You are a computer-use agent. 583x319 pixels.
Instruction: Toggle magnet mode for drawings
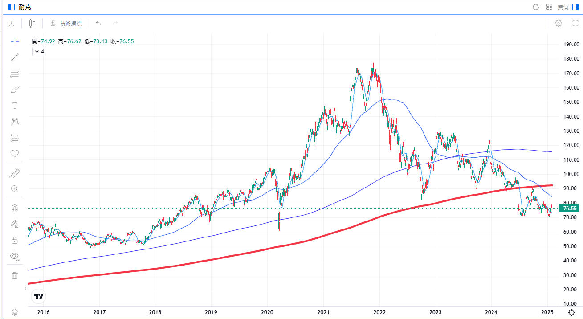[x=15, y=208]
